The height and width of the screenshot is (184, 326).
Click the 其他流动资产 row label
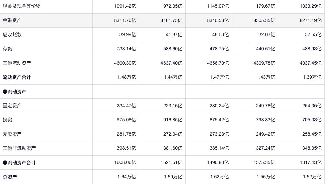pyautogui.click(x=17, y=63)
